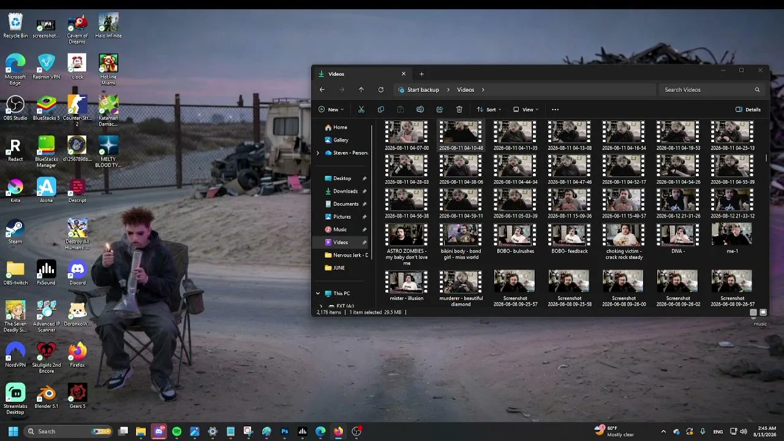The width and height of the screenshot is (784, 441).
Task: Click the search magnifier in Search Videos box
Action: coord(757,89)
